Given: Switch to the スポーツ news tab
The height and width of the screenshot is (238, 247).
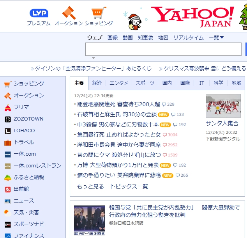Looking at the screenshot, I should [145, 83].
